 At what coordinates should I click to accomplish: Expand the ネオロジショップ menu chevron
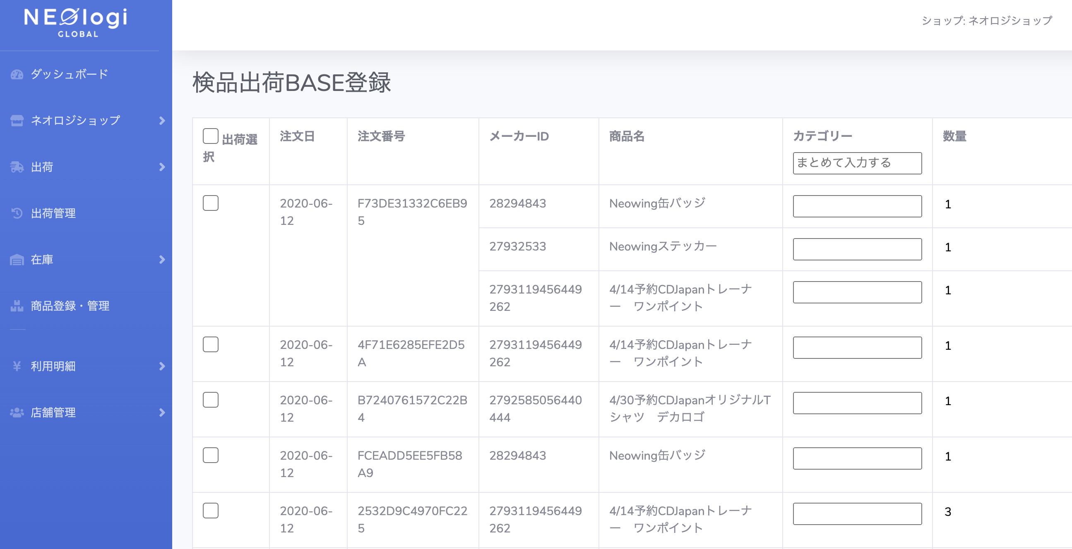coord(162,121)
